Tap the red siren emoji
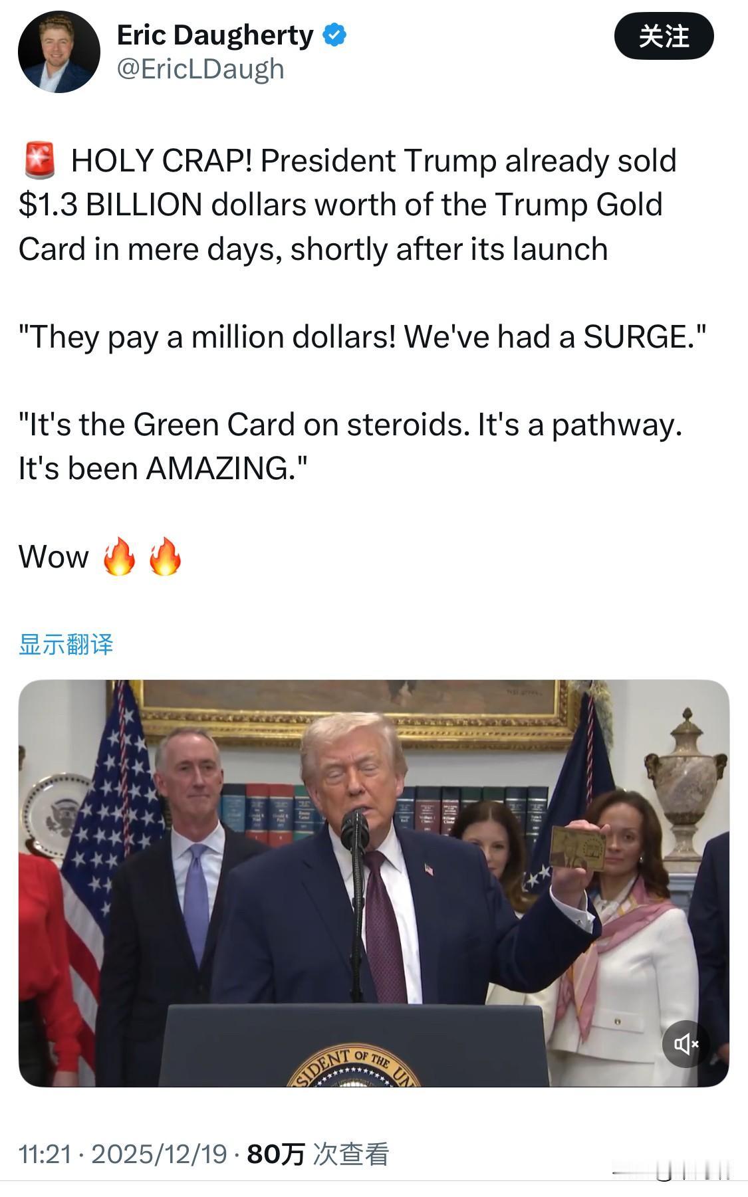This screenshot has width=748, height=1197. coord(39,160)
